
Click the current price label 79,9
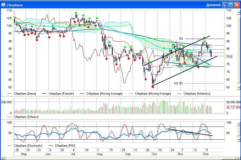coord(229,57)
